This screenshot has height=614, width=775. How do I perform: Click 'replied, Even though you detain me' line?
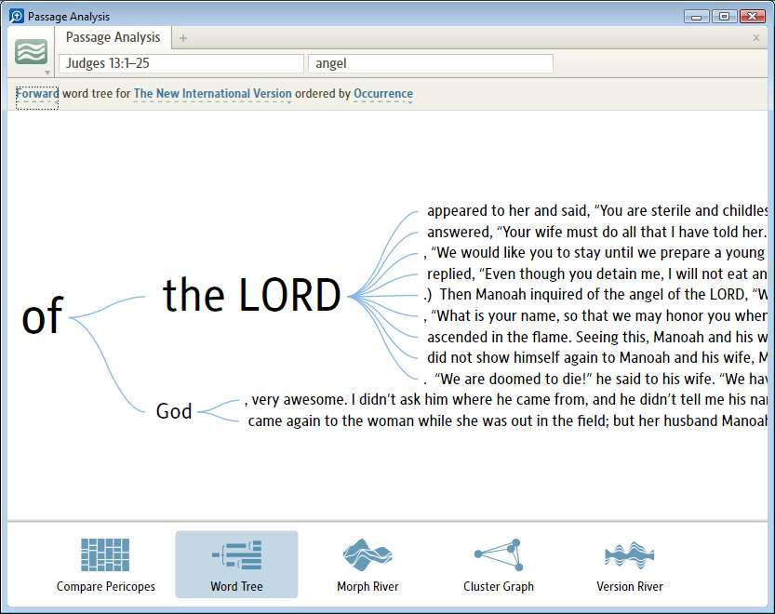coord(596,274)
